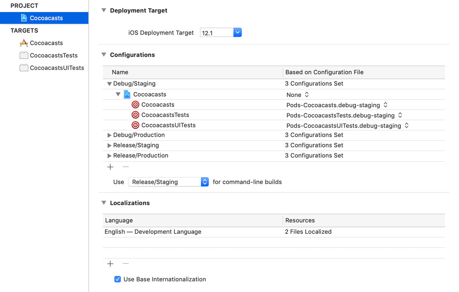Add a new configuration with the plus button
459x292 pixels.
110,167
